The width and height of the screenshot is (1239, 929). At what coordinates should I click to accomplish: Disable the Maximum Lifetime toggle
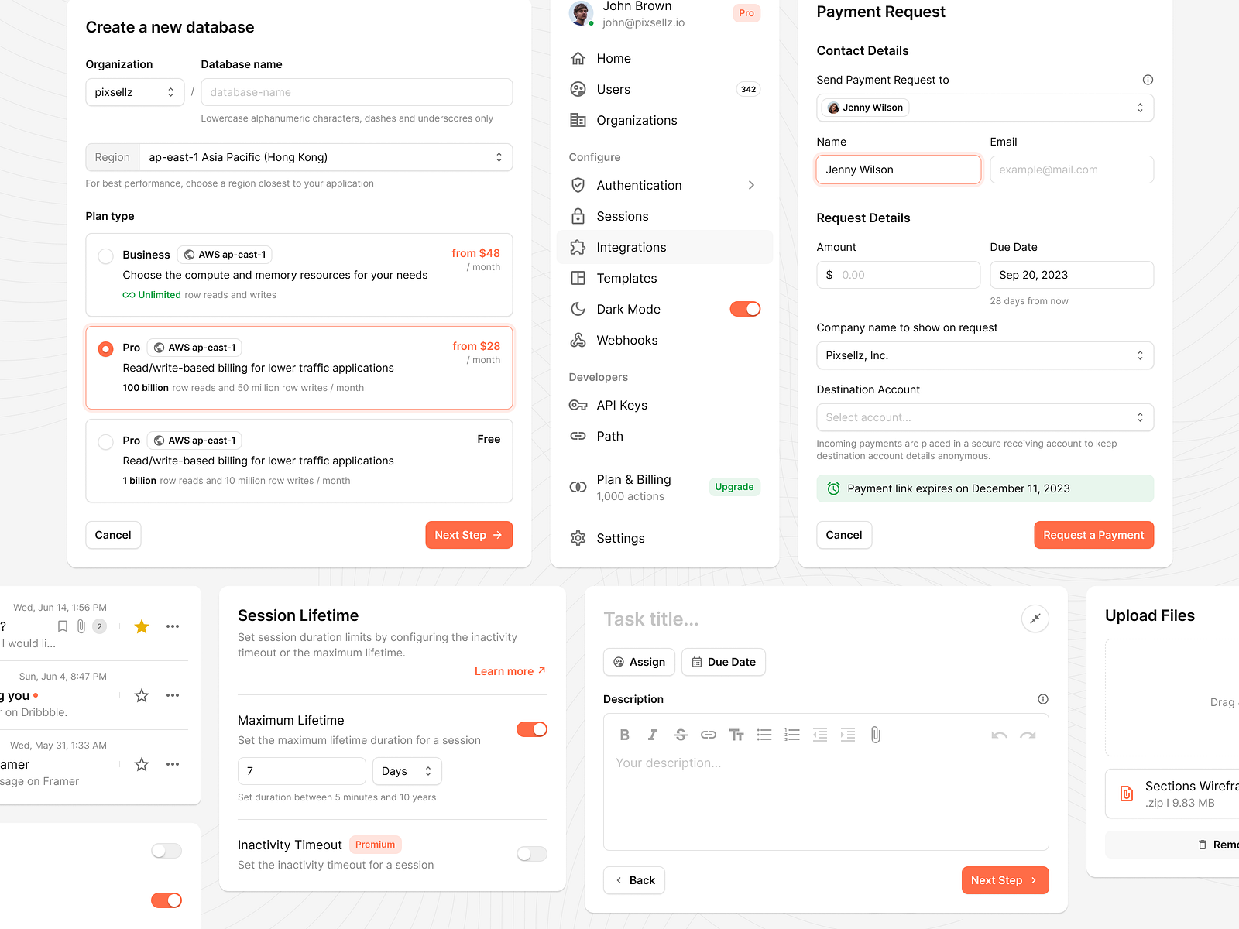pyautogui.click(x=532, y=729)
